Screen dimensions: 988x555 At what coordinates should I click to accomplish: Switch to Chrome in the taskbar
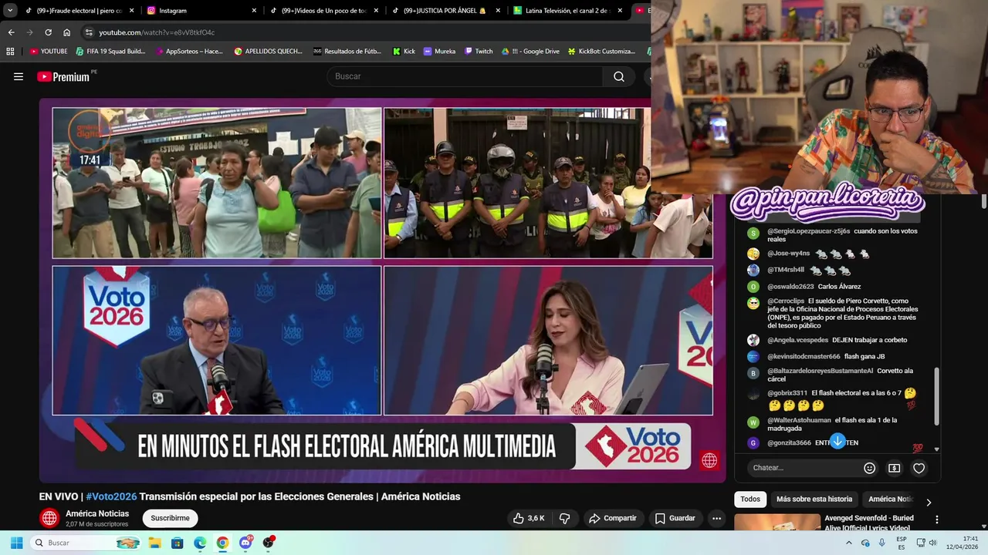222,543
